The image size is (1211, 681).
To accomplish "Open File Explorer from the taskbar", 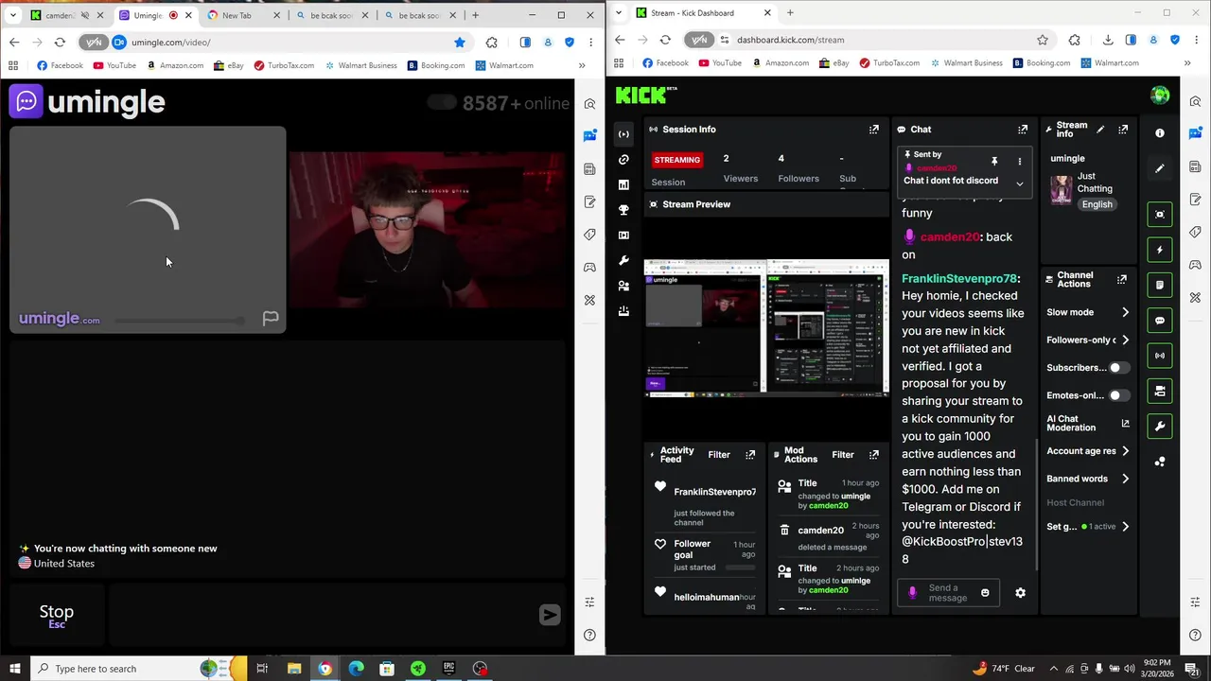I will point(293,669).
